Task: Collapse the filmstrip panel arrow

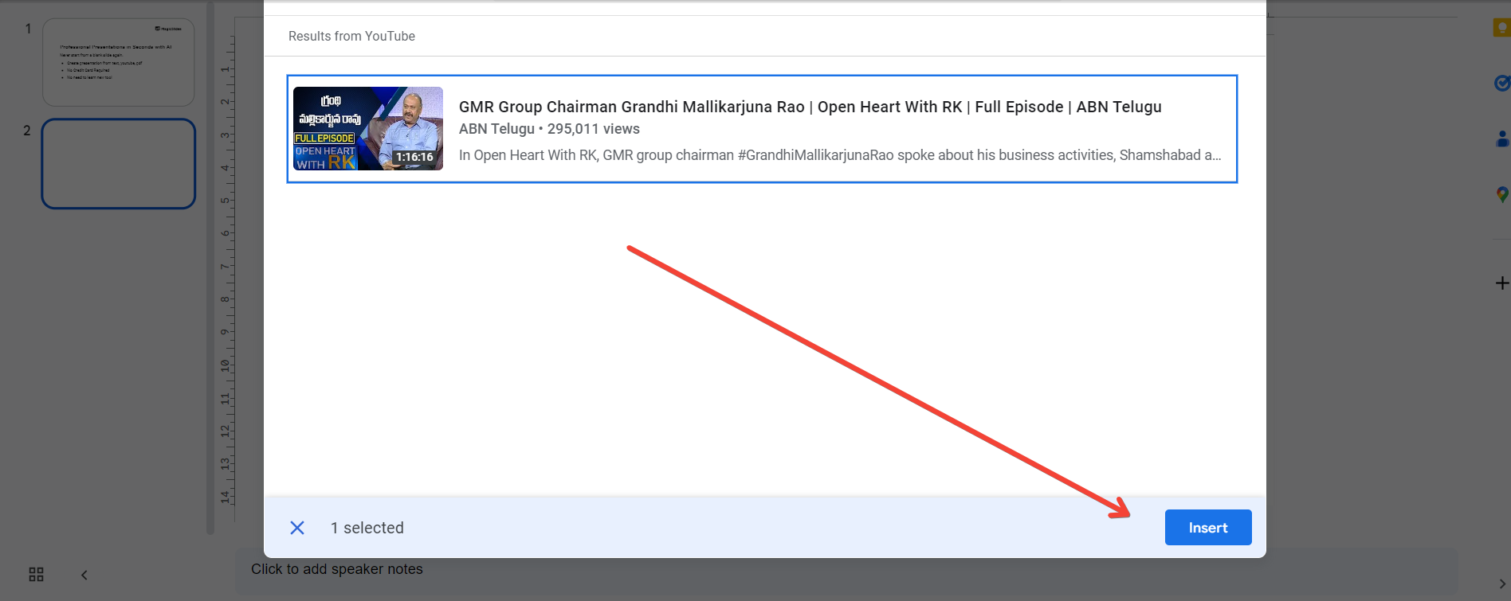Action: (84, 575)
